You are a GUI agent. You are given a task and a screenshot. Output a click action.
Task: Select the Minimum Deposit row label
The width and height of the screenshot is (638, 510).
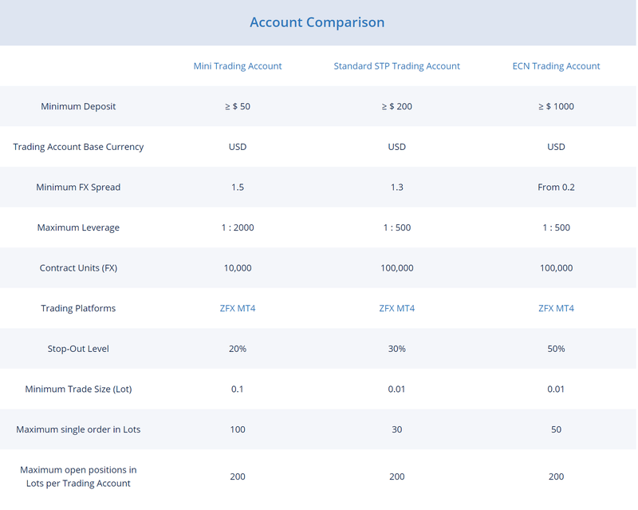point(78,107)
